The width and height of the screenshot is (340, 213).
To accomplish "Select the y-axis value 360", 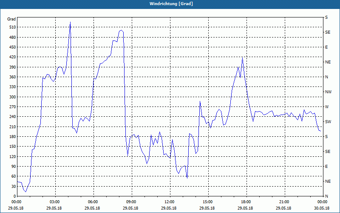I will (x=13, y=77).
